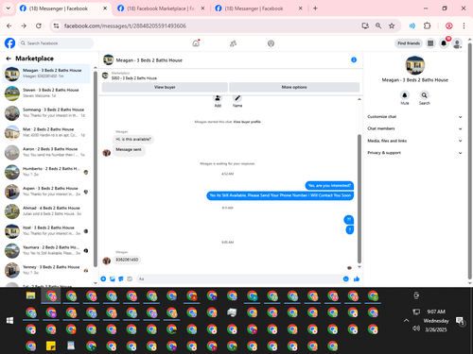Screen dimensions: 473x354
Task: Open Aaron 2 Beds 3 Baths conversation
Action: click(47, 152)
